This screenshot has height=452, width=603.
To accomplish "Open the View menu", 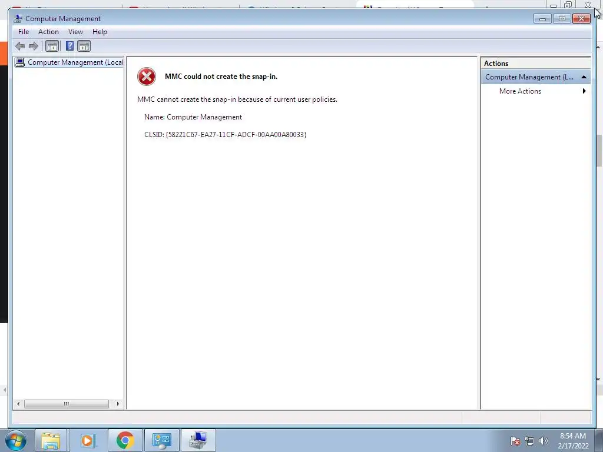I will 75,32.
